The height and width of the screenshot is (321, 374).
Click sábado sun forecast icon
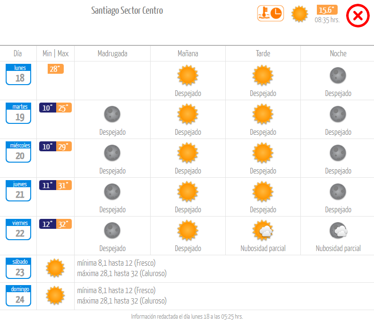click(x=55, y=268)
